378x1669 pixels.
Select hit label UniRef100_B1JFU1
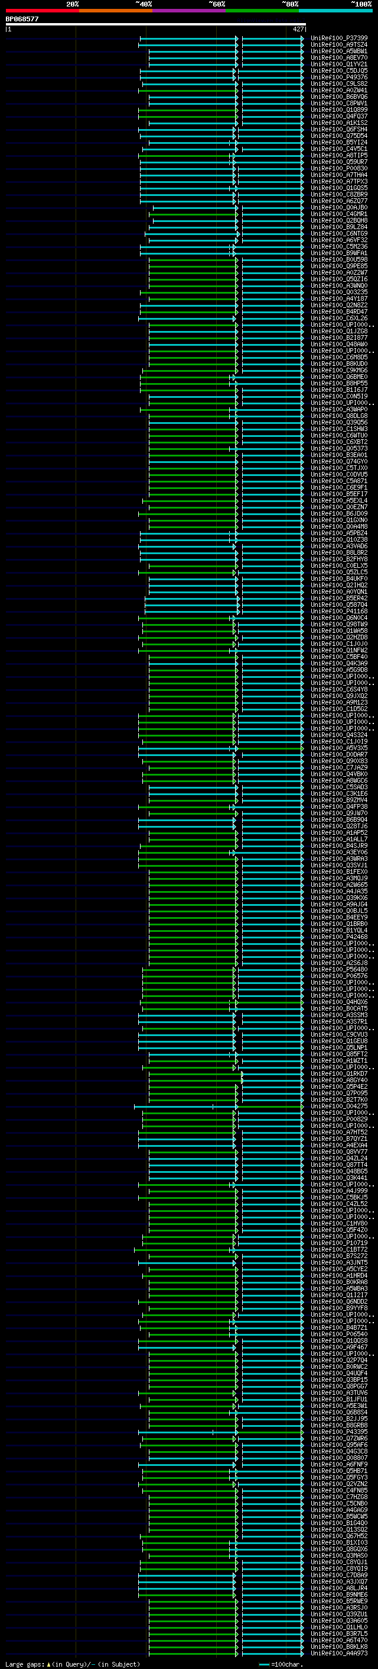pyautogui.click(x=339, y=1400)
